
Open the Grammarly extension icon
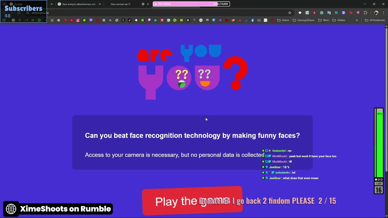pos(322,13)
